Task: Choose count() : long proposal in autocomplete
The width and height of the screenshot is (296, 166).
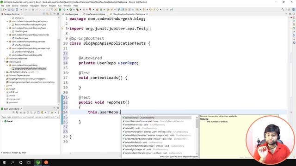Action: tap(157, 118)
